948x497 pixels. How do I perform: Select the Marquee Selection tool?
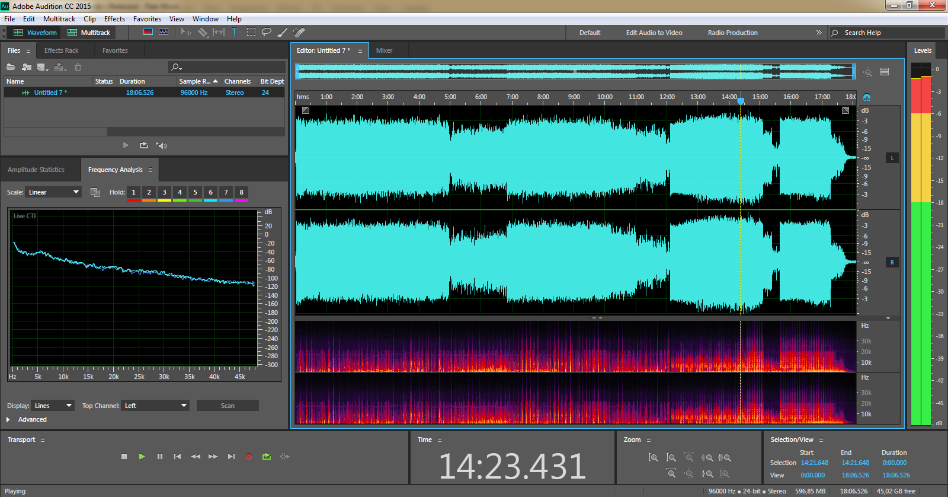coord(251,32)
